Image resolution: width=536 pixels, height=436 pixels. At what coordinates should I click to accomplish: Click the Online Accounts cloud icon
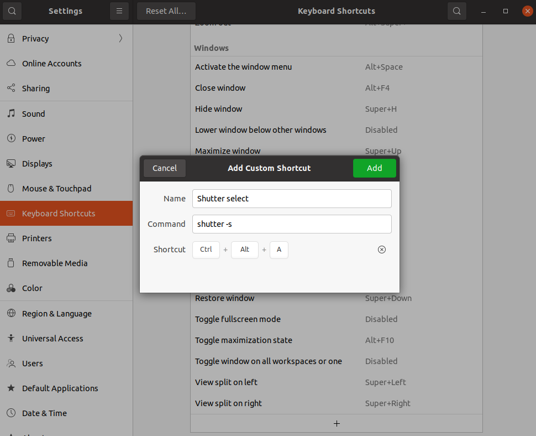coord(11,63)
